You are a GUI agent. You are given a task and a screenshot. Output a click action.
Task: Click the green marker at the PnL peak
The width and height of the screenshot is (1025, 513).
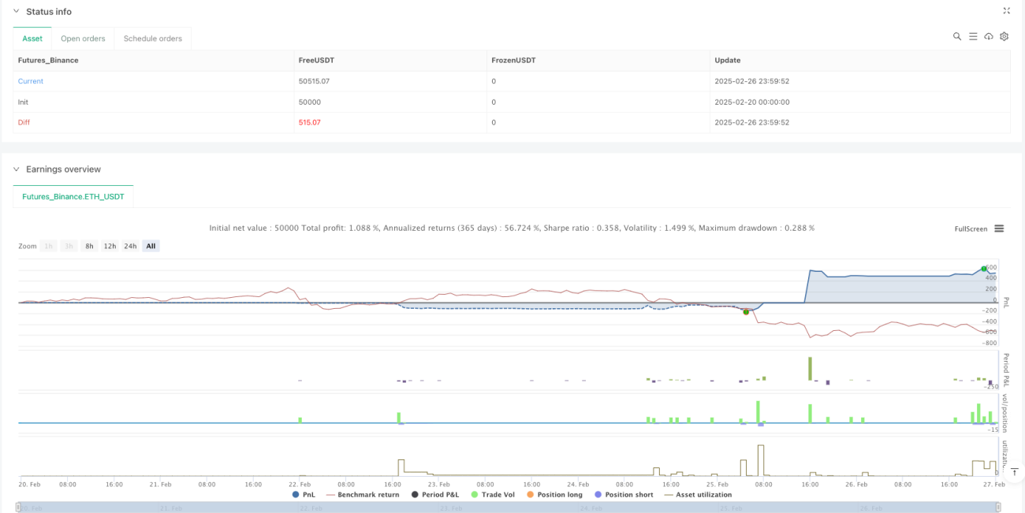tap(983, 269)
